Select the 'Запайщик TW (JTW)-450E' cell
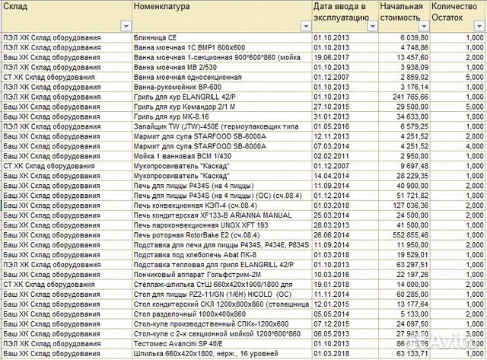This screenshot has width=487, height=360. click(x=222, y=126)
